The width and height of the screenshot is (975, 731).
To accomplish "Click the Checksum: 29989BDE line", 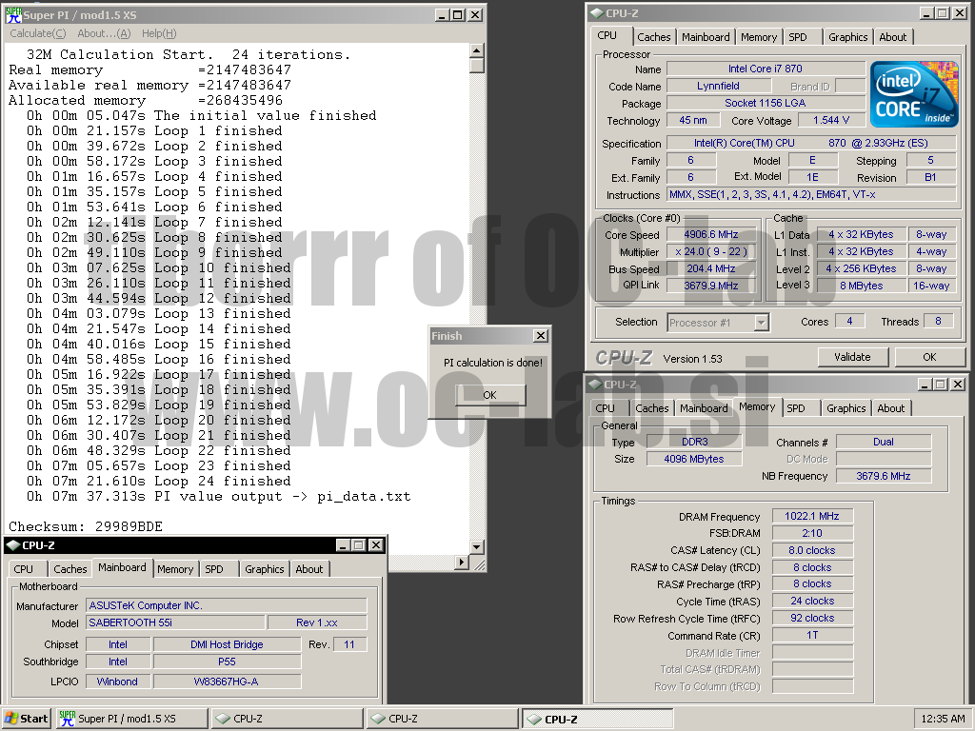I will point(85,526).
